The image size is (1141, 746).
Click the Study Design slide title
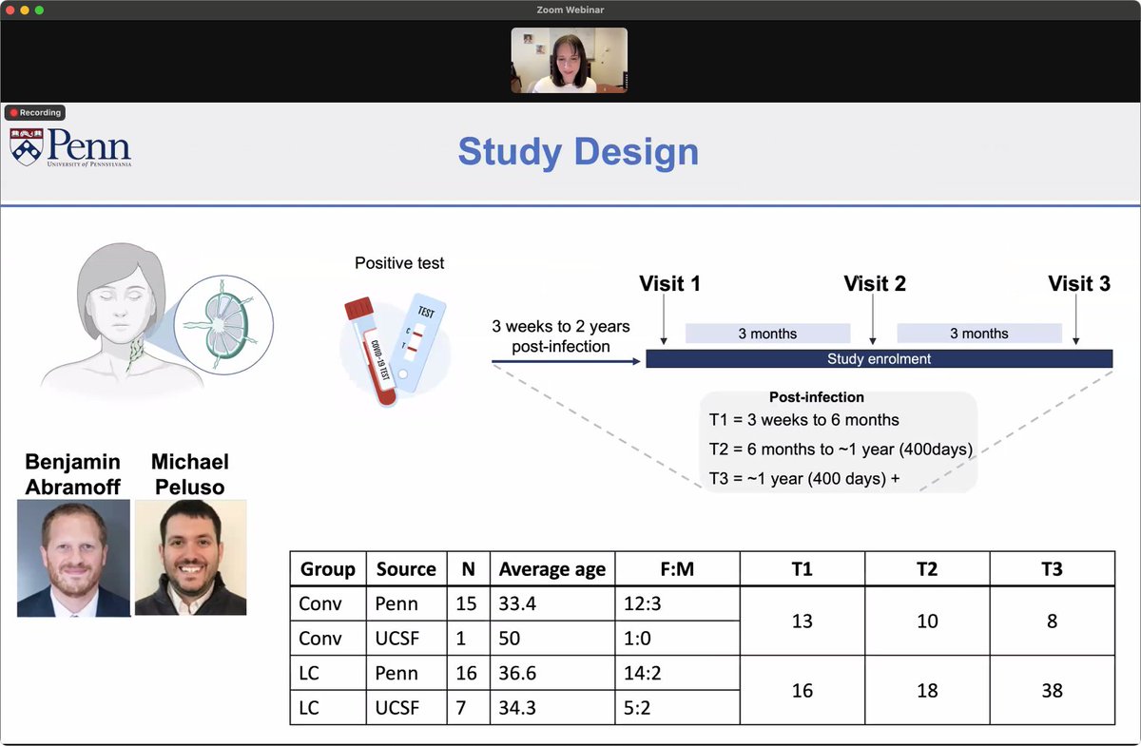pyautogui.click(x=578, y=152)
